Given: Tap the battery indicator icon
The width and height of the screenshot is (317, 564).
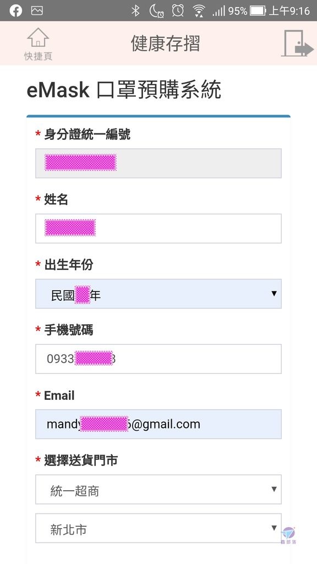Looking at the screenshot, I should click(x=258, y=11).
